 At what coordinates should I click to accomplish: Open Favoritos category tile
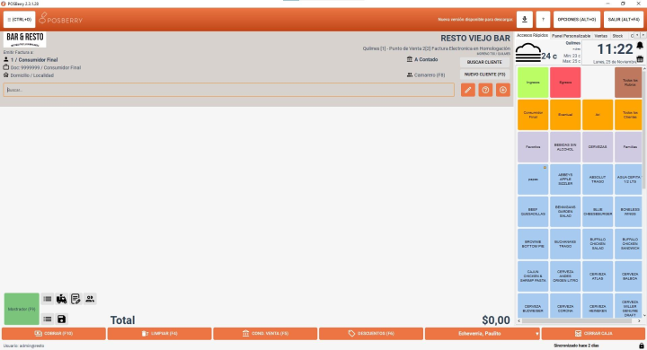pos(533,147)
